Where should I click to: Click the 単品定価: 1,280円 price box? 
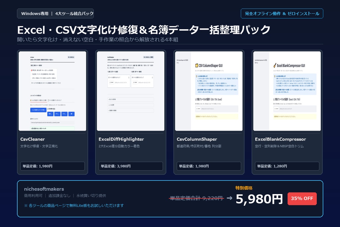[x=287, y=166]
